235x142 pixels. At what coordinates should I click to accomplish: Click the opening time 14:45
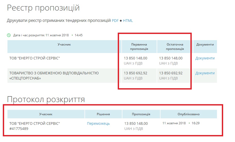79,35
